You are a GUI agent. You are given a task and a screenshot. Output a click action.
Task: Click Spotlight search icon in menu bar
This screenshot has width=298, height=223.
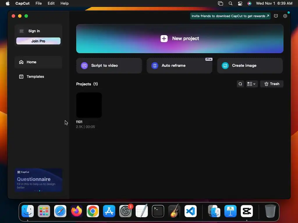tap(230, 3)
